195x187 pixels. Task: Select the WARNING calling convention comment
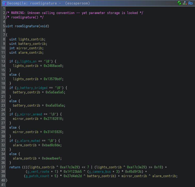[x=74, y=13]
